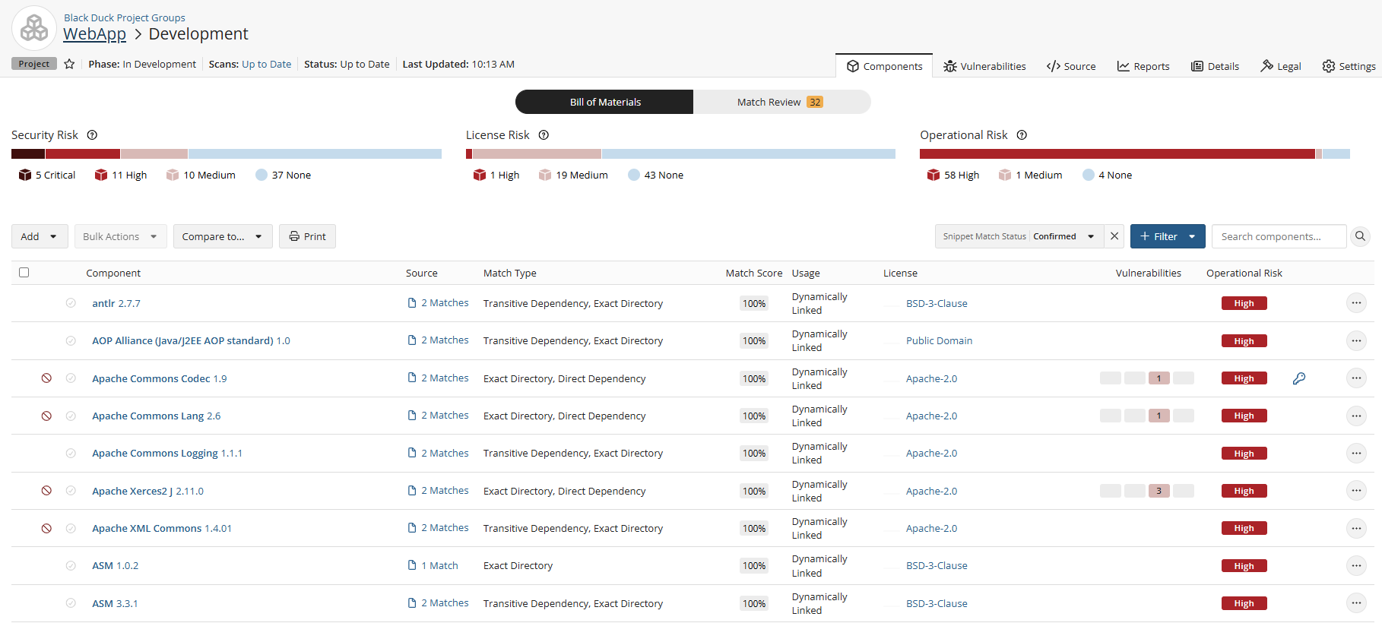Open the Compare to... dropdown

point(223,236)
